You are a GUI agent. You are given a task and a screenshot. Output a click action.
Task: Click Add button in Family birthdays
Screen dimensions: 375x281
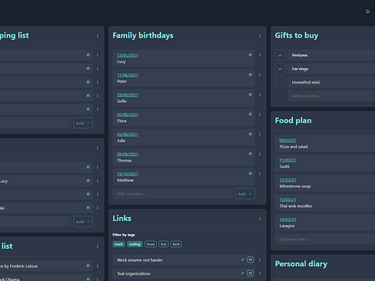[x=245, y=194]
